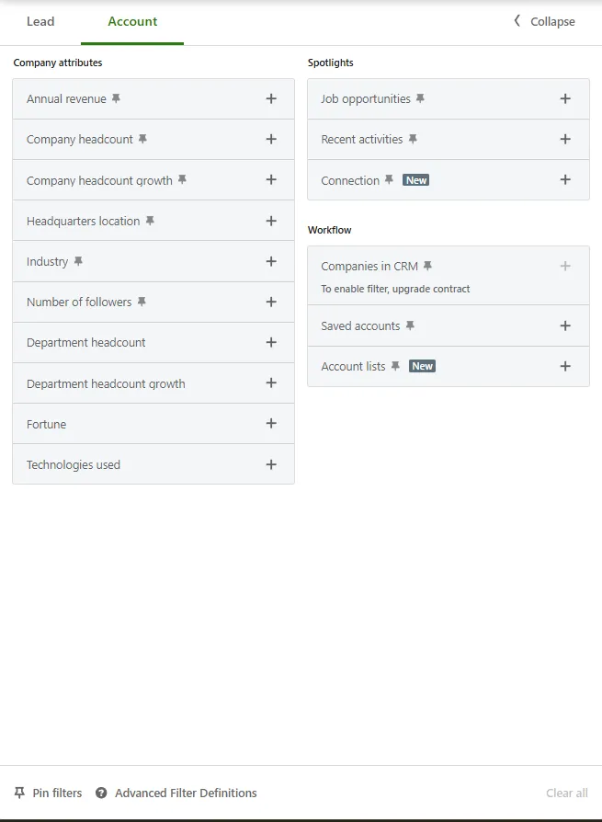The image size is (602, 822).
Task: Add the Department headcount growth filter
Action: (x=271, y=382)
